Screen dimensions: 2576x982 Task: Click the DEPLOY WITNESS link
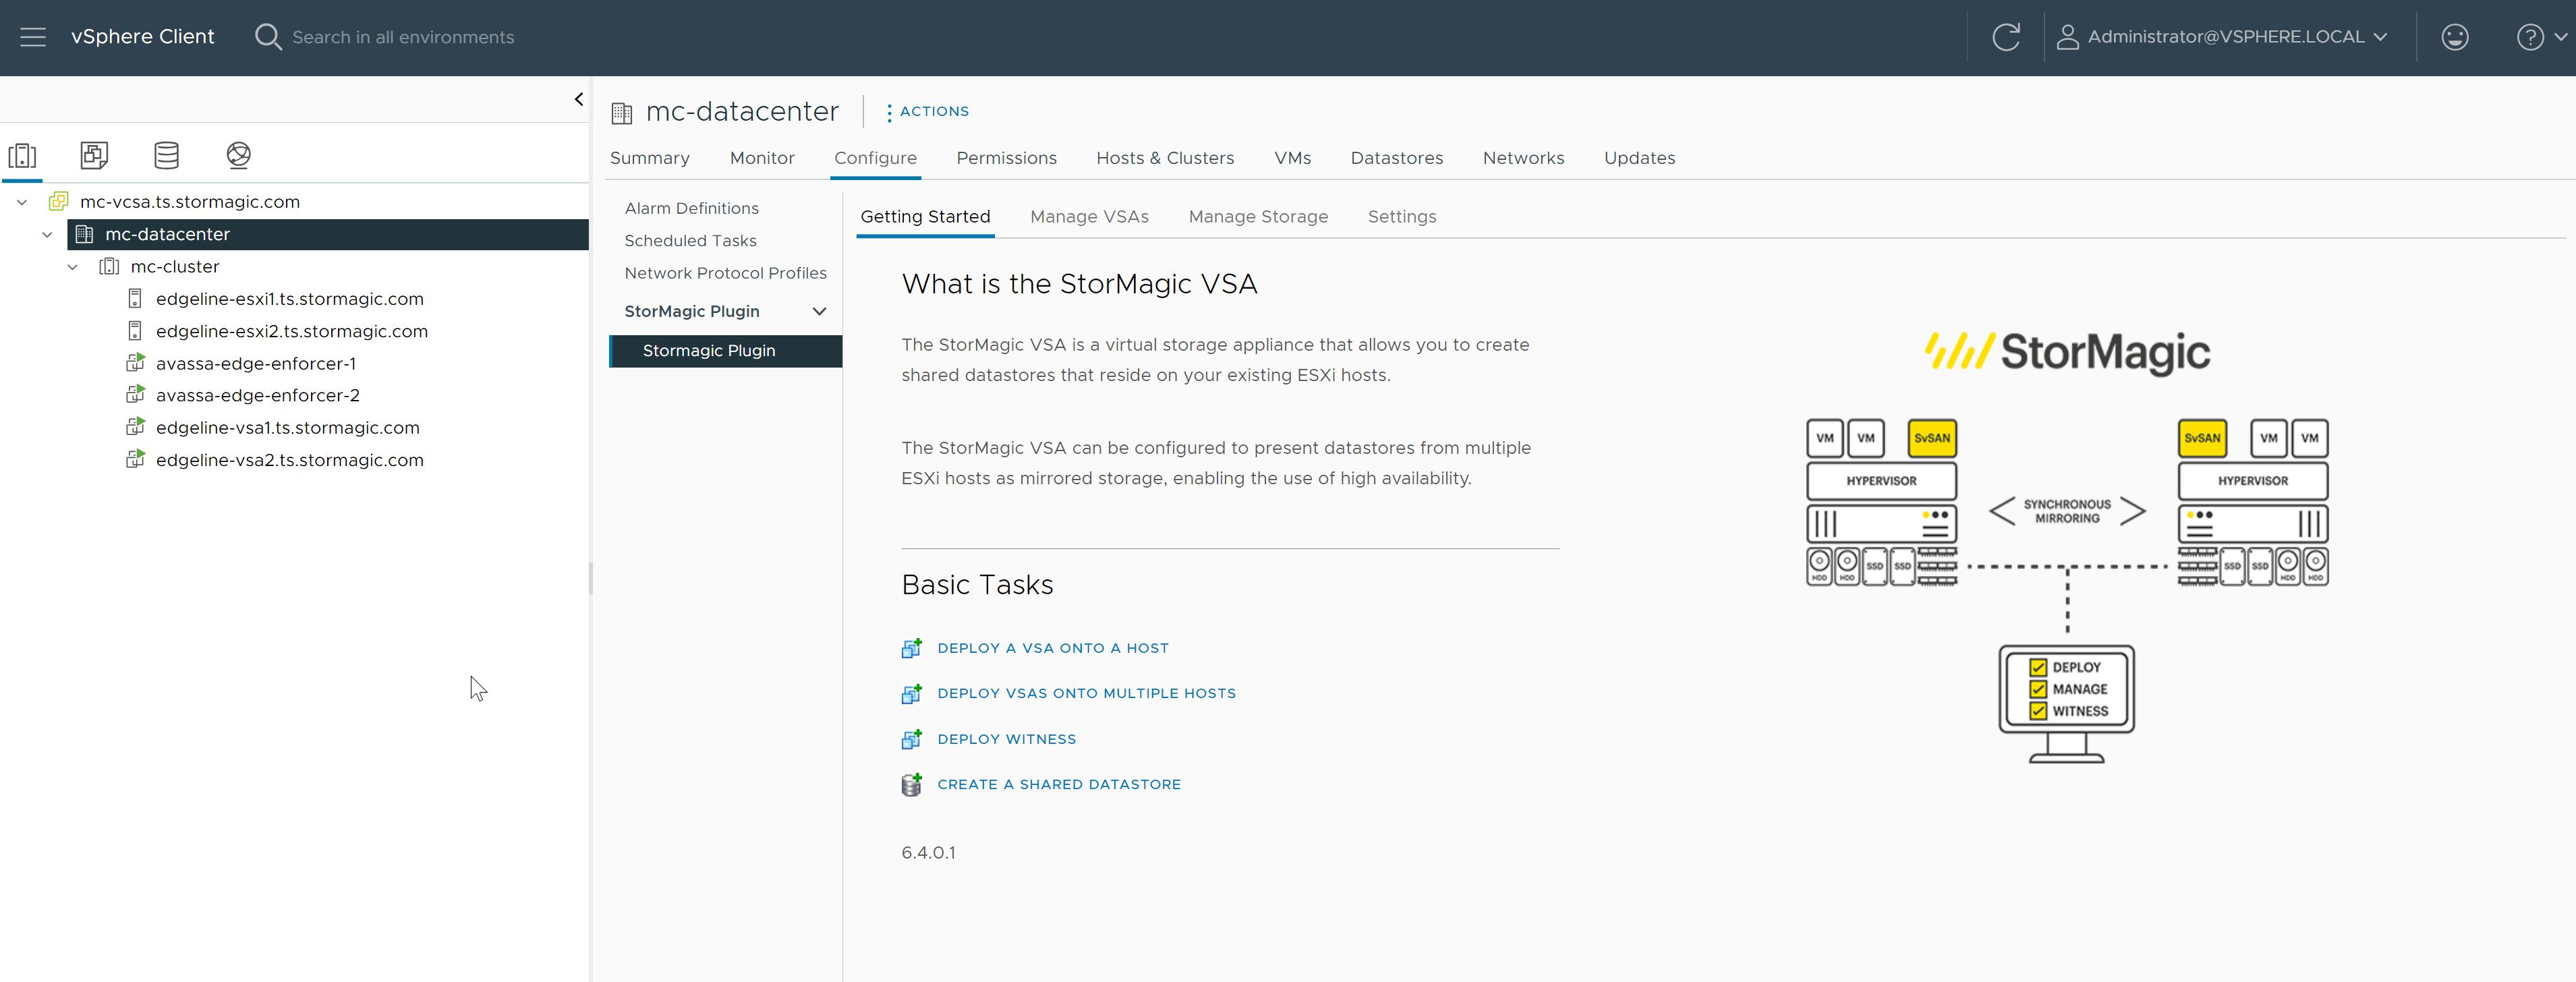(x=1006, y=739)
